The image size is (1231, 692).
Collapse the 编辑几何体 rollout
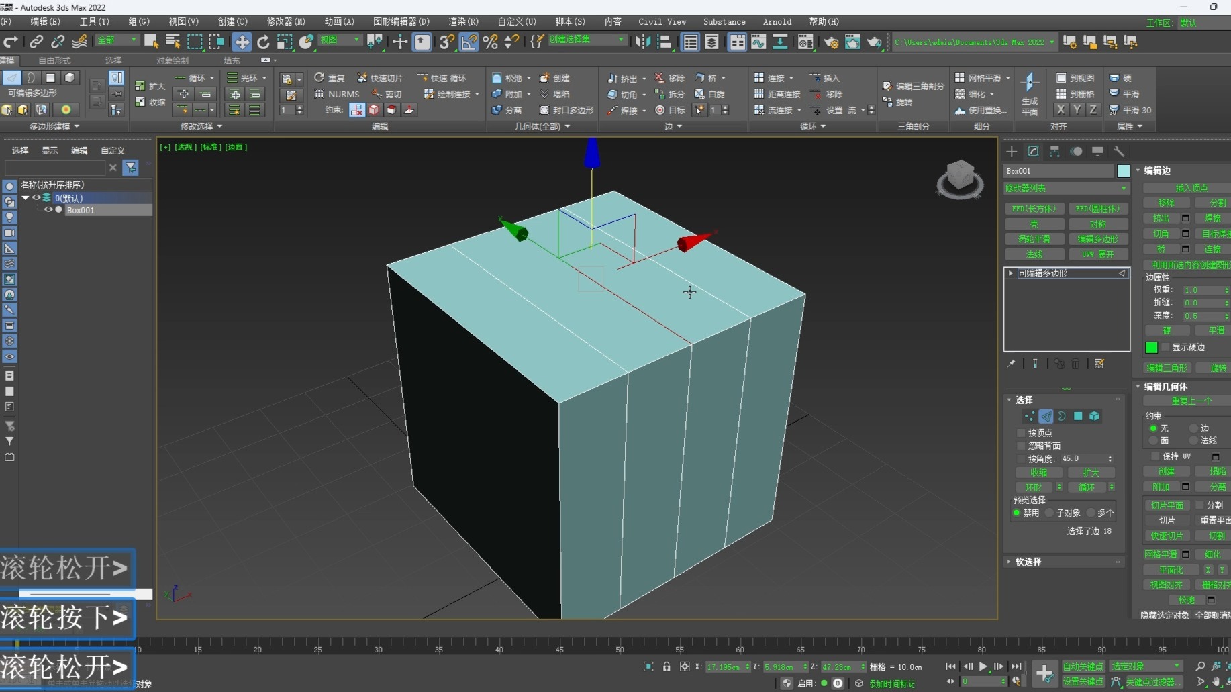coord(1166,387)
